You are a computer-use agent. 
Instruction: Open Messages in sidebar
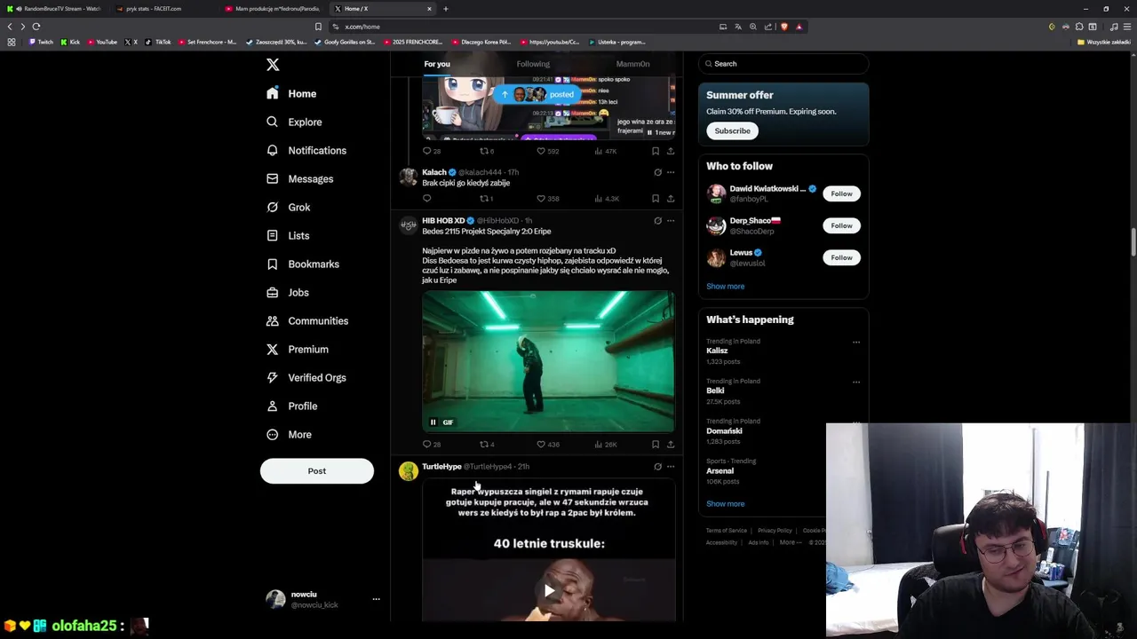point(299,178)
